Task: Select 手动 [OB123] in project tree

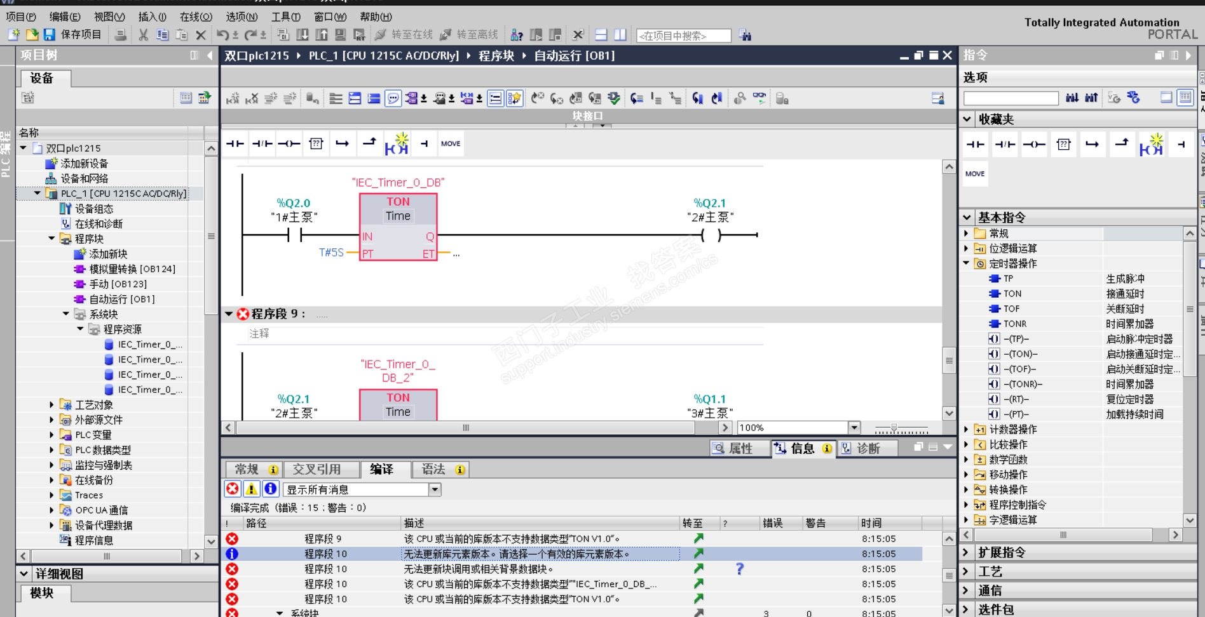Action: tap(118, 284)
